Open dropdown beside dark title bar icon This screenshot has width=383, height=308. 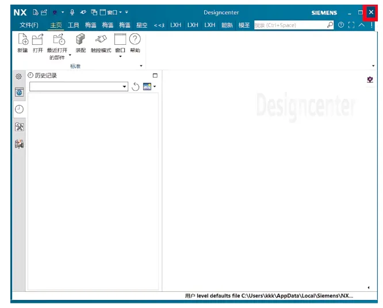63,12
